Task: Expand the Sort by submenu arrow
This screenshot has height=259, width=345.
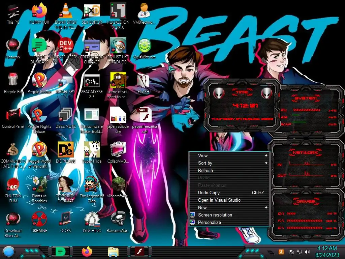Action: pos(266,163)
